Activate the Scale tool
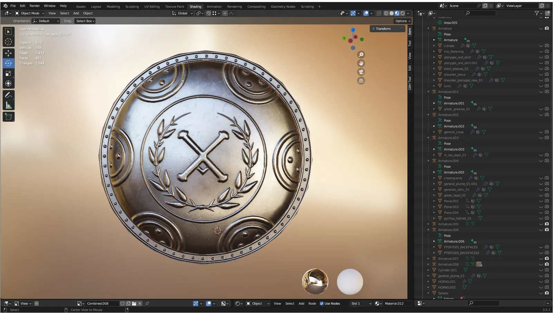 [x=8, y=73]
